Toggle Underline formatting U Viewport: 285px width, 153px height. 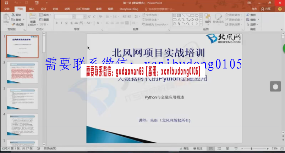[x=66, y=23]
